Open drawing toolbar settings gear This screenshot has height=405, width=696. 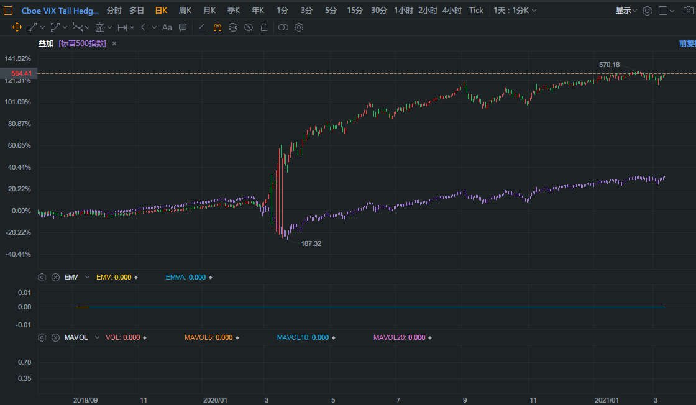[299, 27]
